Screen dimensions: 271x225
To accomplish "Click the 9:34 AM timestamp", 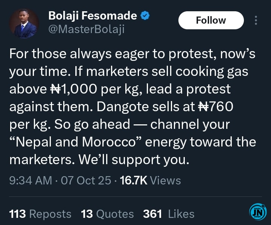I will pos(30,180).
